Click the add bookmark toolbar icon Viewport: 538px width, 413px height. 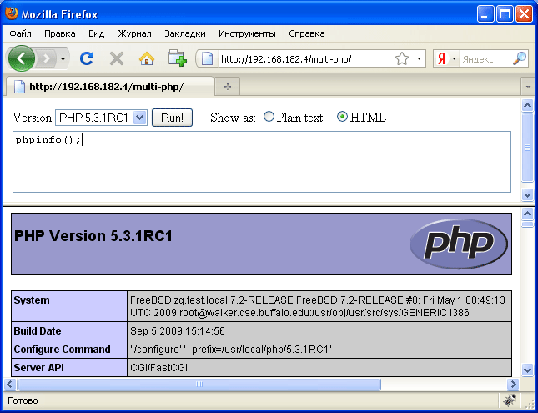(176, 58)
